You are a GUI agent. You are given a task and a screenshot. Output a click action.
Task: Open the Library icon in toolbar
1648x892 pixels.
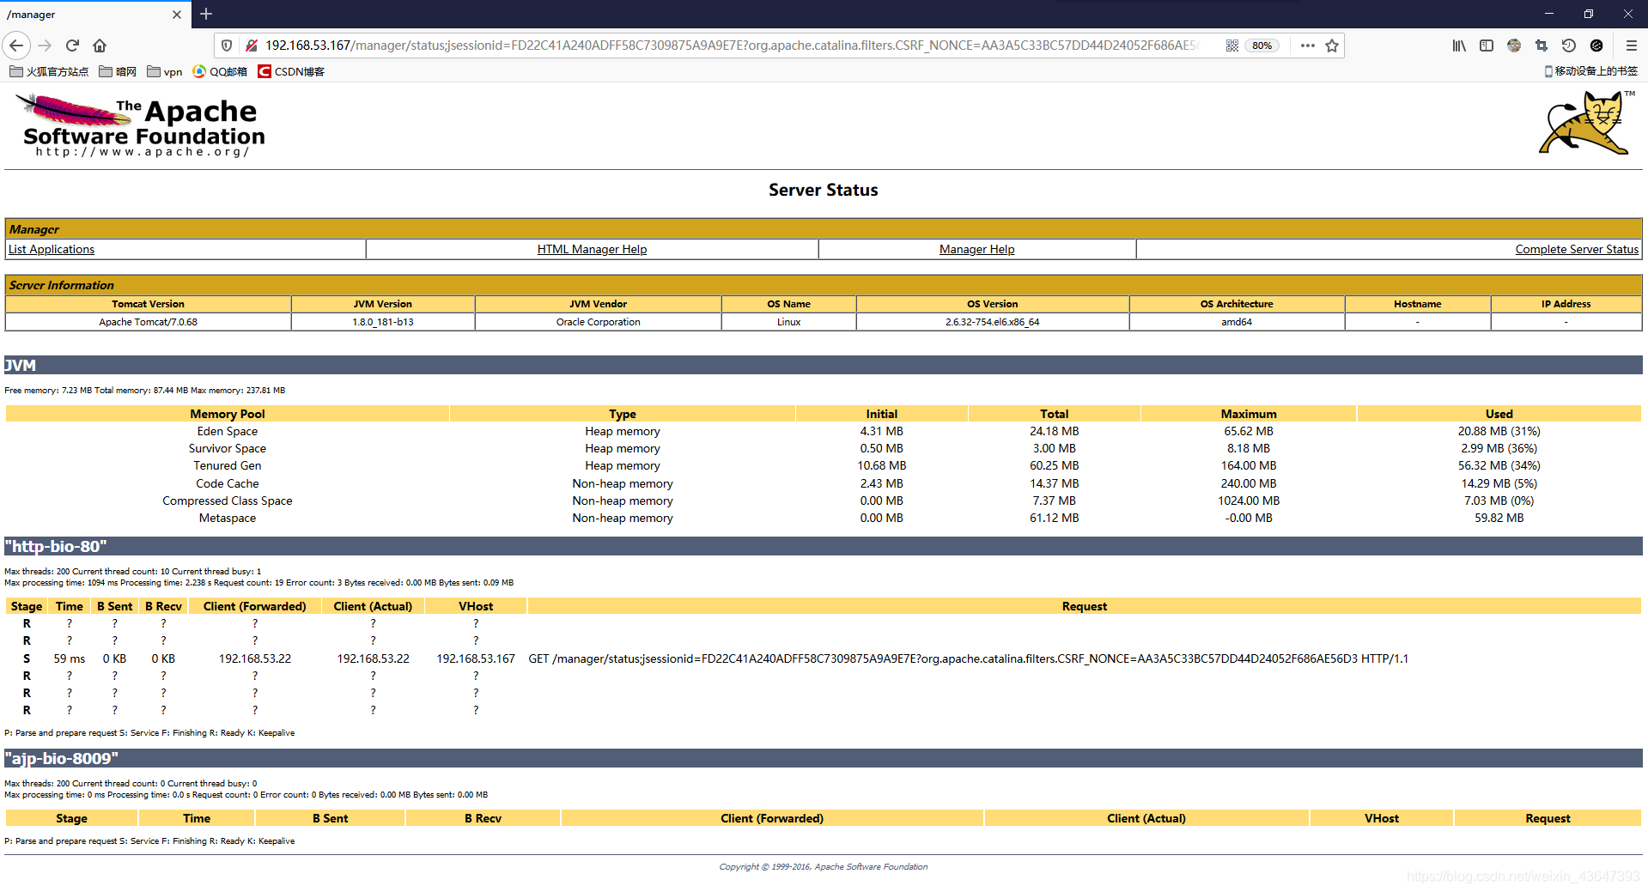click(x=1459, y=46)
